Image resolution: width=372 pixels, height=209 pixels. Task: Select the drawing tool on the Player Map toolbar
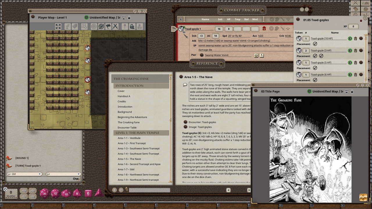(68, 26)
